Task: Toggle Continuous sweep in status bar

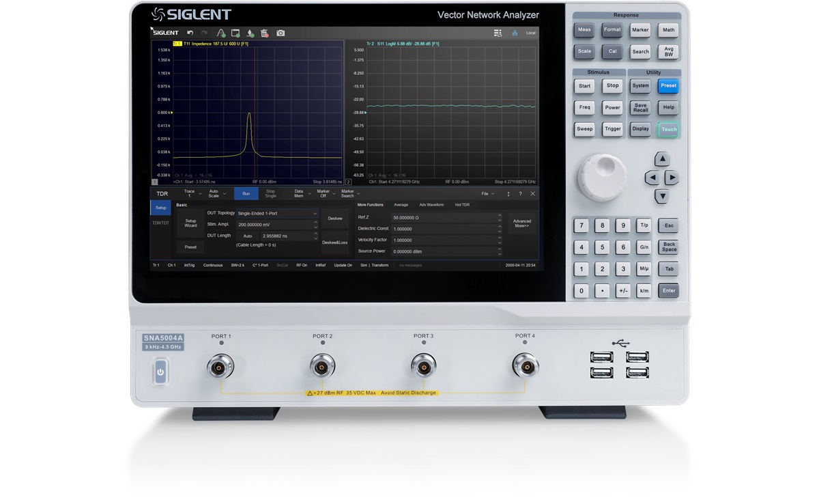Action: (x=213, y=265)
